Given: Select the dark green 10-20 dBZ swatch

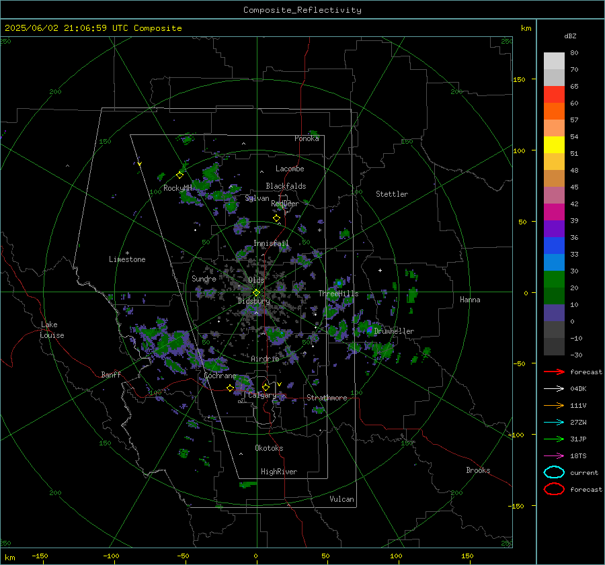Looking at the screenshot, I should coord(554,296).
